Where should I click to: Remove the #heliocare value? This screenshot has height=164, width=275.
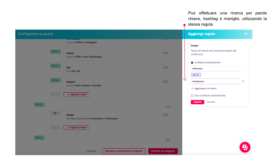point(243,81)
